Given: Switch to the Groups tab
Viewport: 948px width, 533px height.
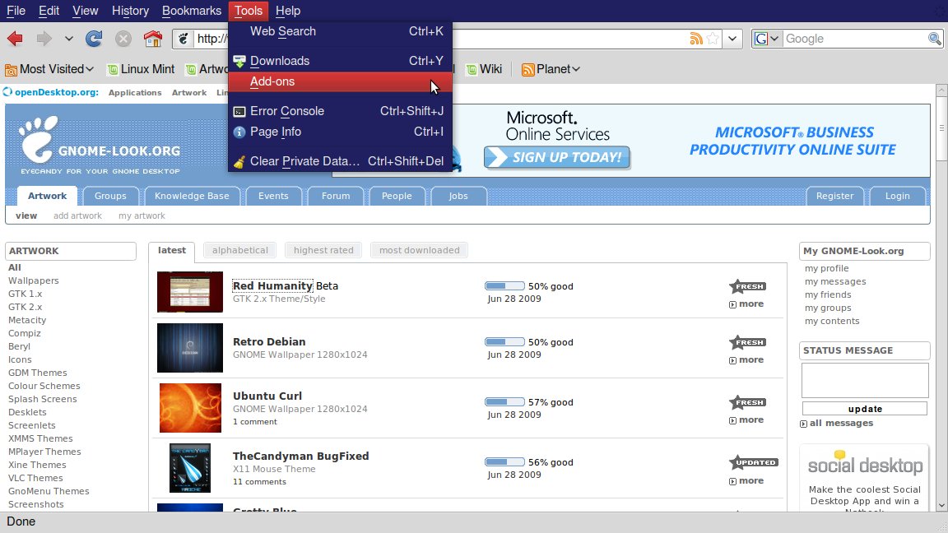Looking at the screenshot, I should 110,196.
